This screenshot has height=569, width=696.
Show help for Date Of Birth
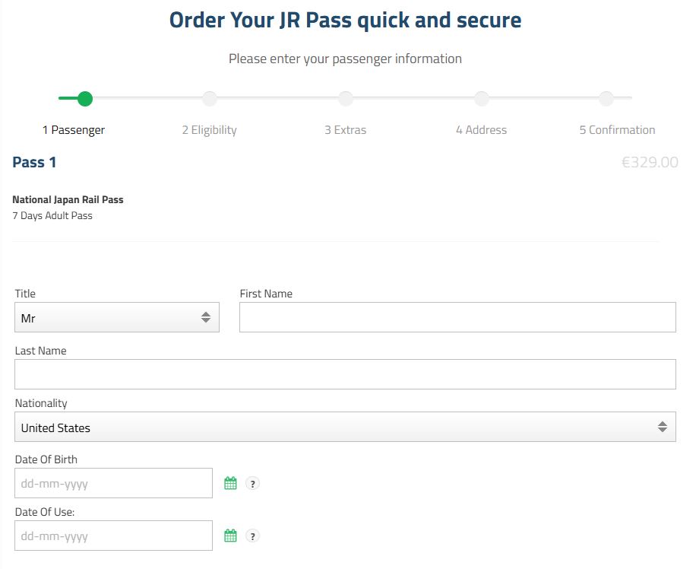coord(252,484)
